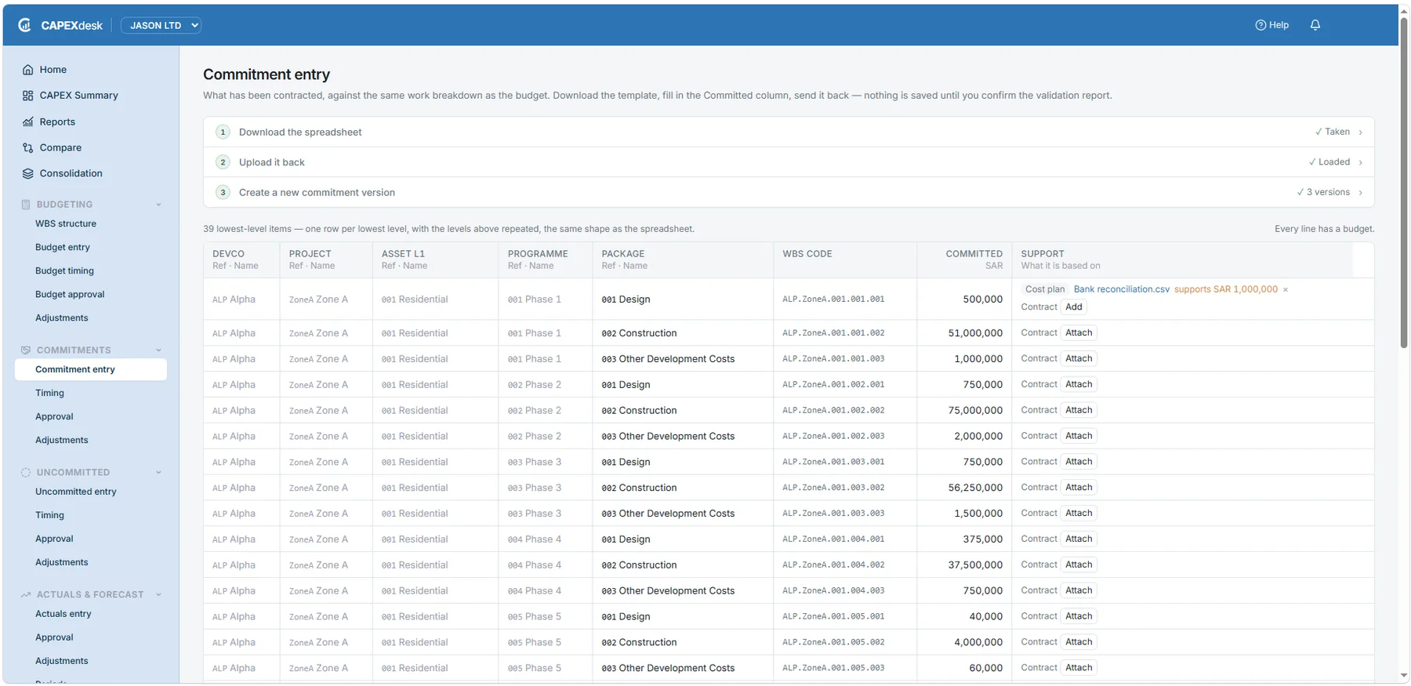Click the Actuals & Forecast section icon

coord(26,595)
